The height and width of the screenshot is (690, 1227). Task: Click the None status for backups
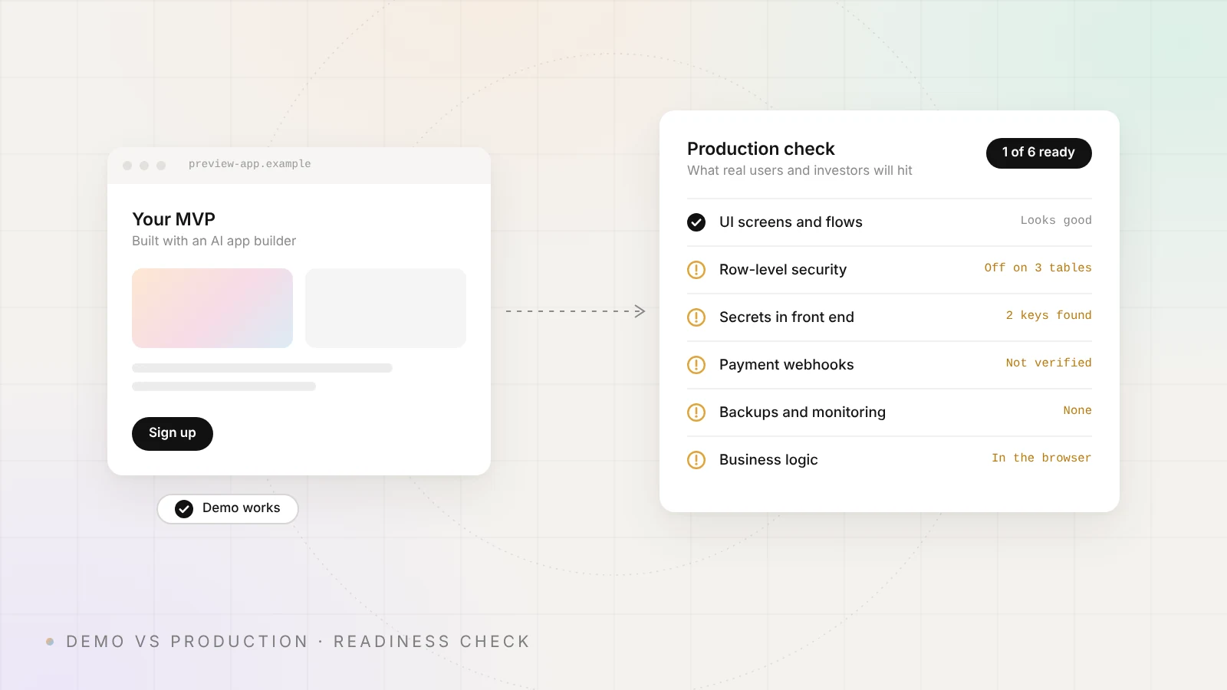click(x=1077, y=410)
